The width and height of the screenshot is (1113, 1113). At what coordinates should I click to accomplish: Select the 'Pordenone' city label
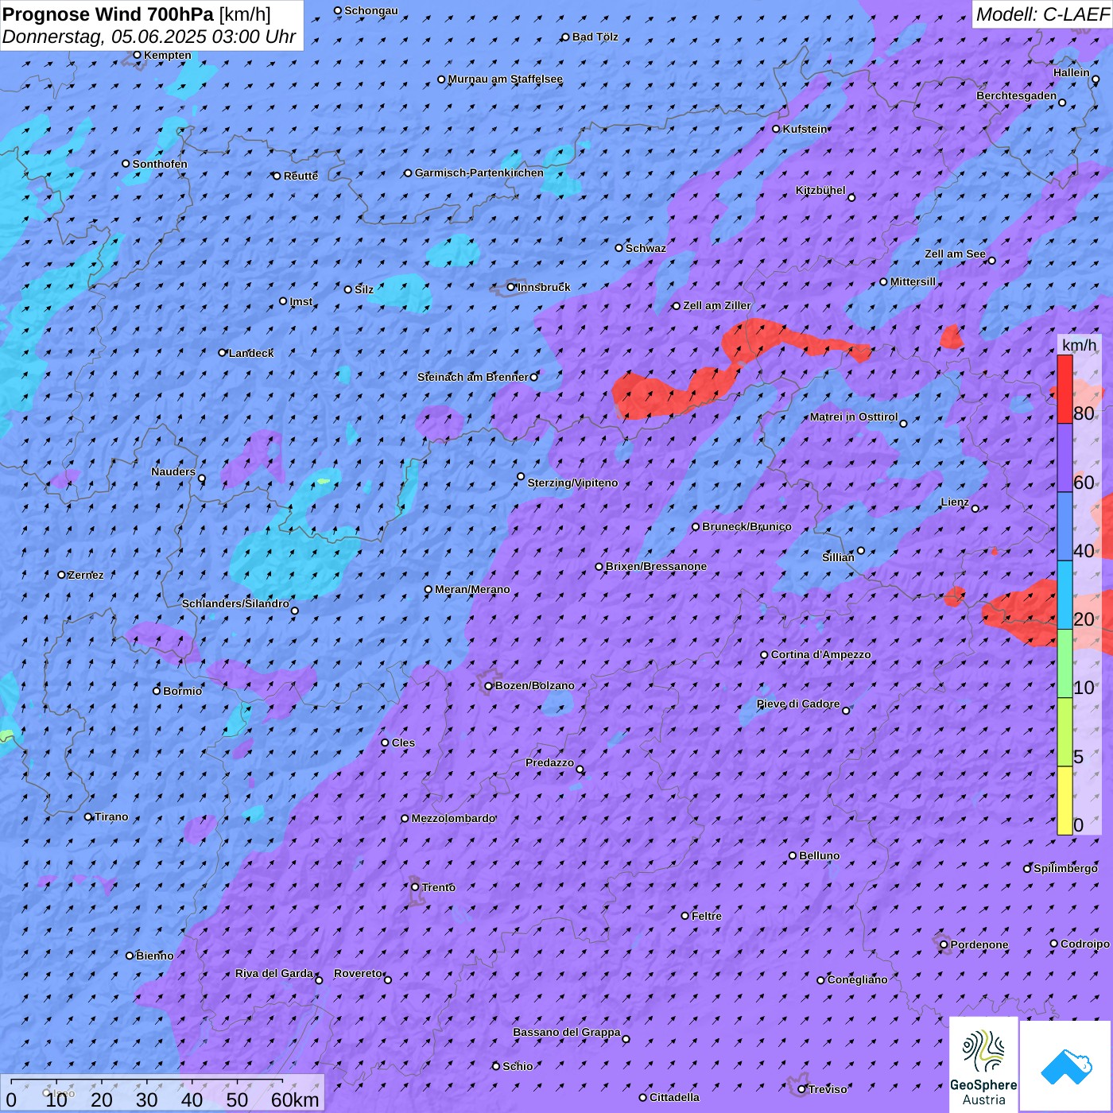tap(979, 944)
